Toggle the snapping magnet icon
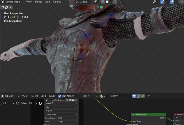The height and width of the screenshot is (125, 184). click(103, 2)
